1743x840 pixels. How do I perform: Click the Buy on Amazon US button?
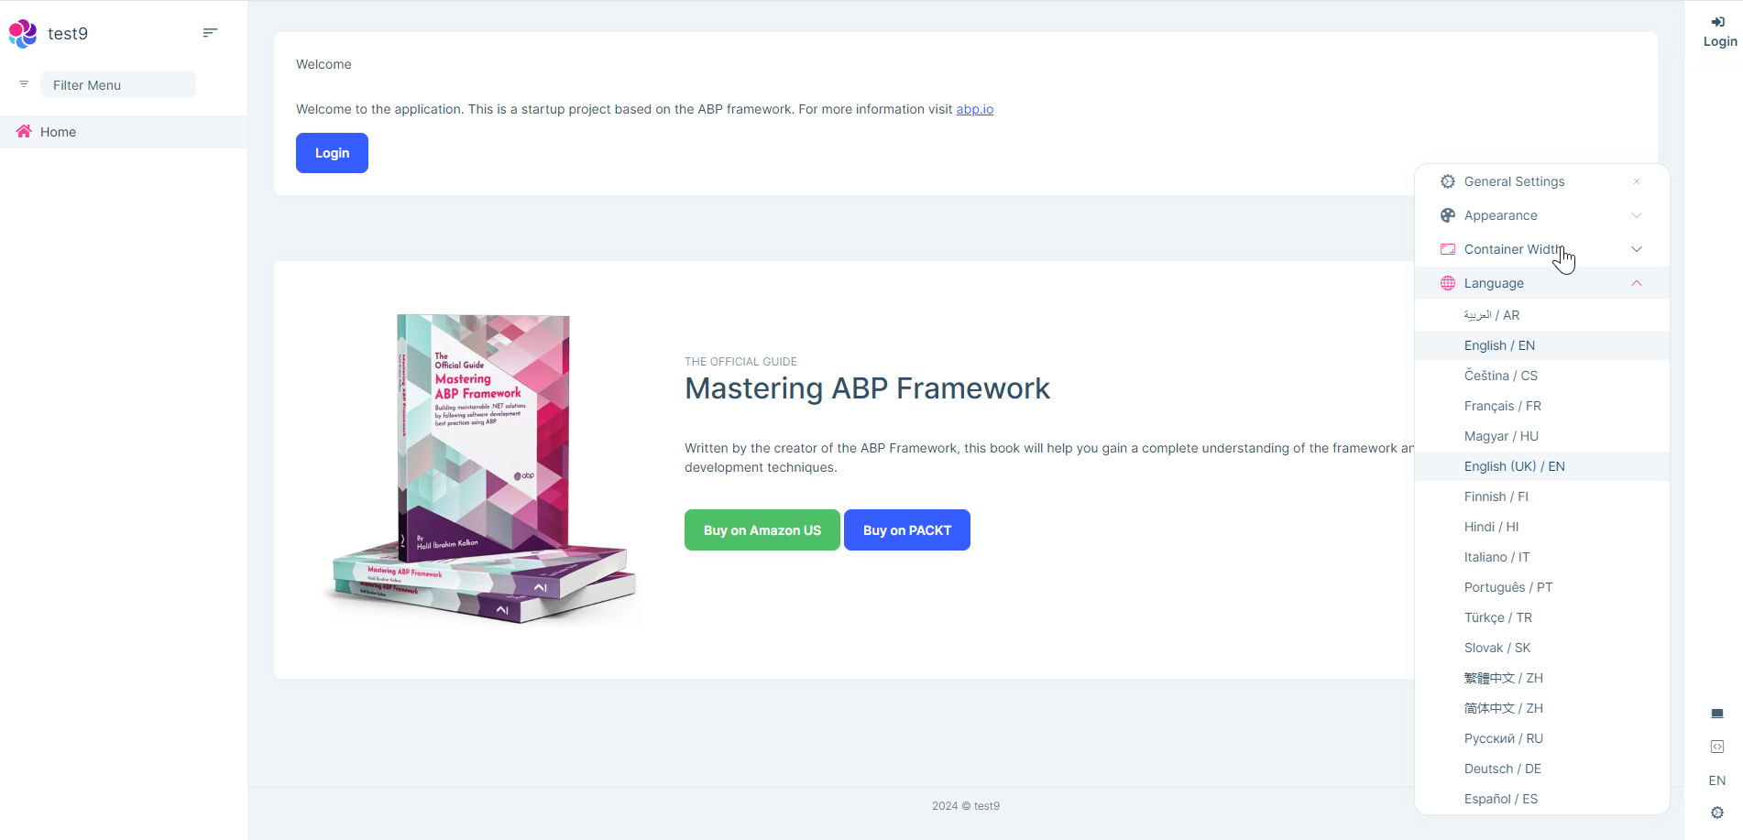click(x=762, y=530)
